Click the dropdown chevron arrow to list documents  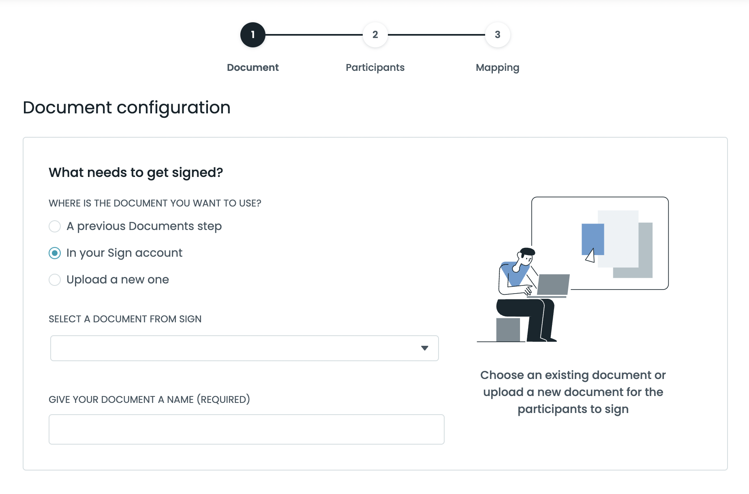[x=424, y=348]
